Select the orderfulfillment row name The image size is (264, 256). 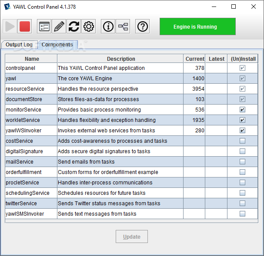click(31, 172)
